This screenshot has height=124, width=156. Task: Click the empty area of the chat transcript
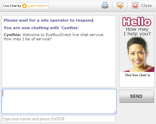(59, 64)
